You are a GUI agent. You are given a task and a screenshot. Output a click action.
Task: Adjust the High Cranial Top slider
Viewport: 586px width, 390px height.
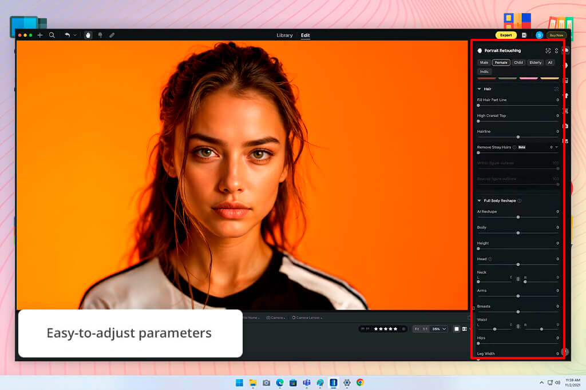pos(518,121)
